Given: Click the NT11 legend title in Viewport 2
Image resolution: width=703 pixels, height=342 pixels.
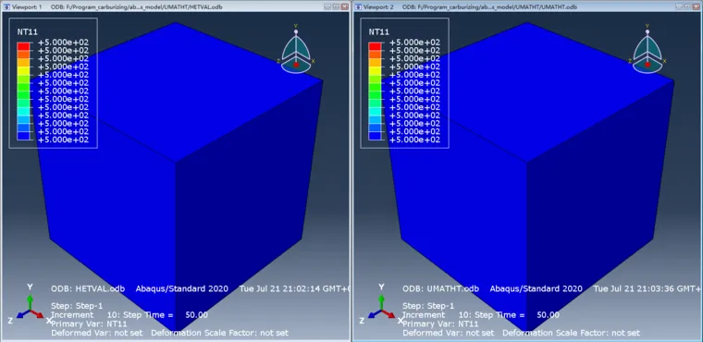Looking at the screenshot, I should [x=379, y=31].
